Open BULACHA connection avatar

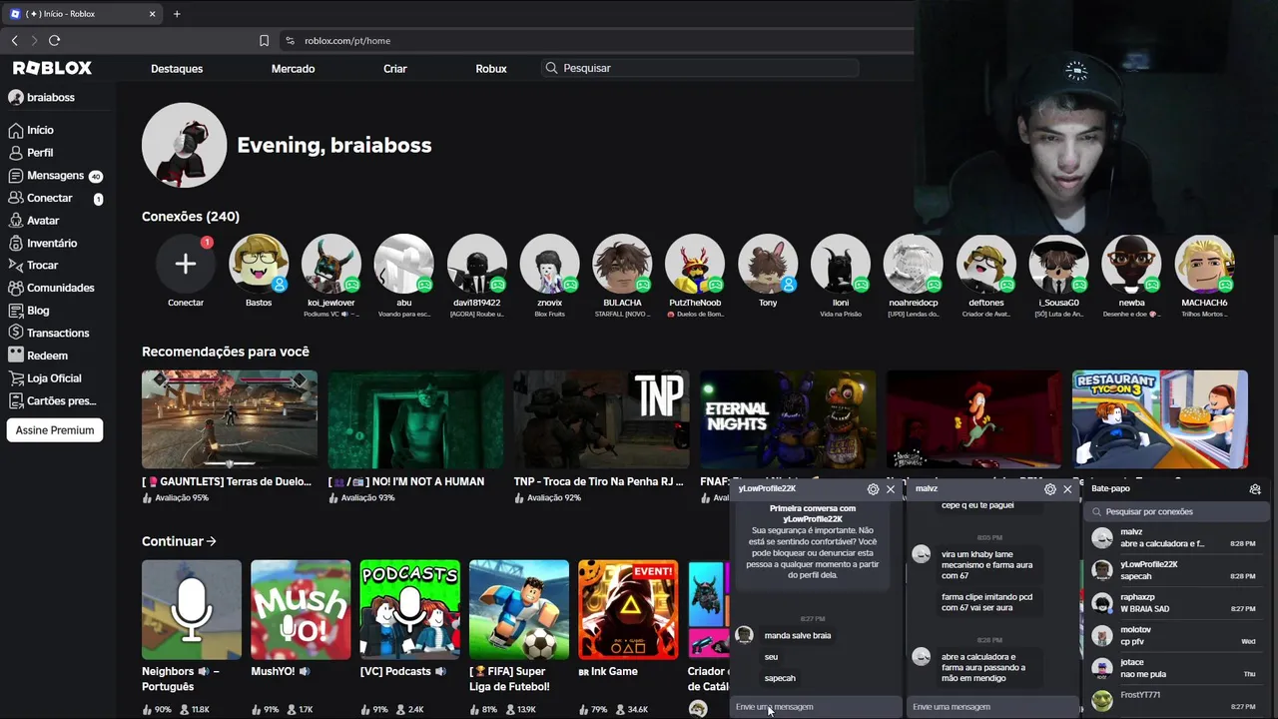coord(622,264)
